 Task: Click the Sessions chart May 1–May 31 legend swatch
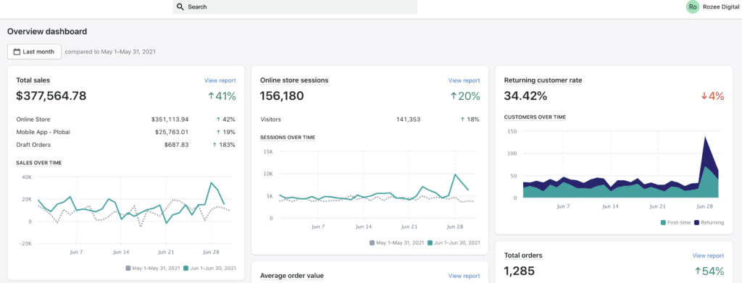pyautogui.click(x=372, y=243)
